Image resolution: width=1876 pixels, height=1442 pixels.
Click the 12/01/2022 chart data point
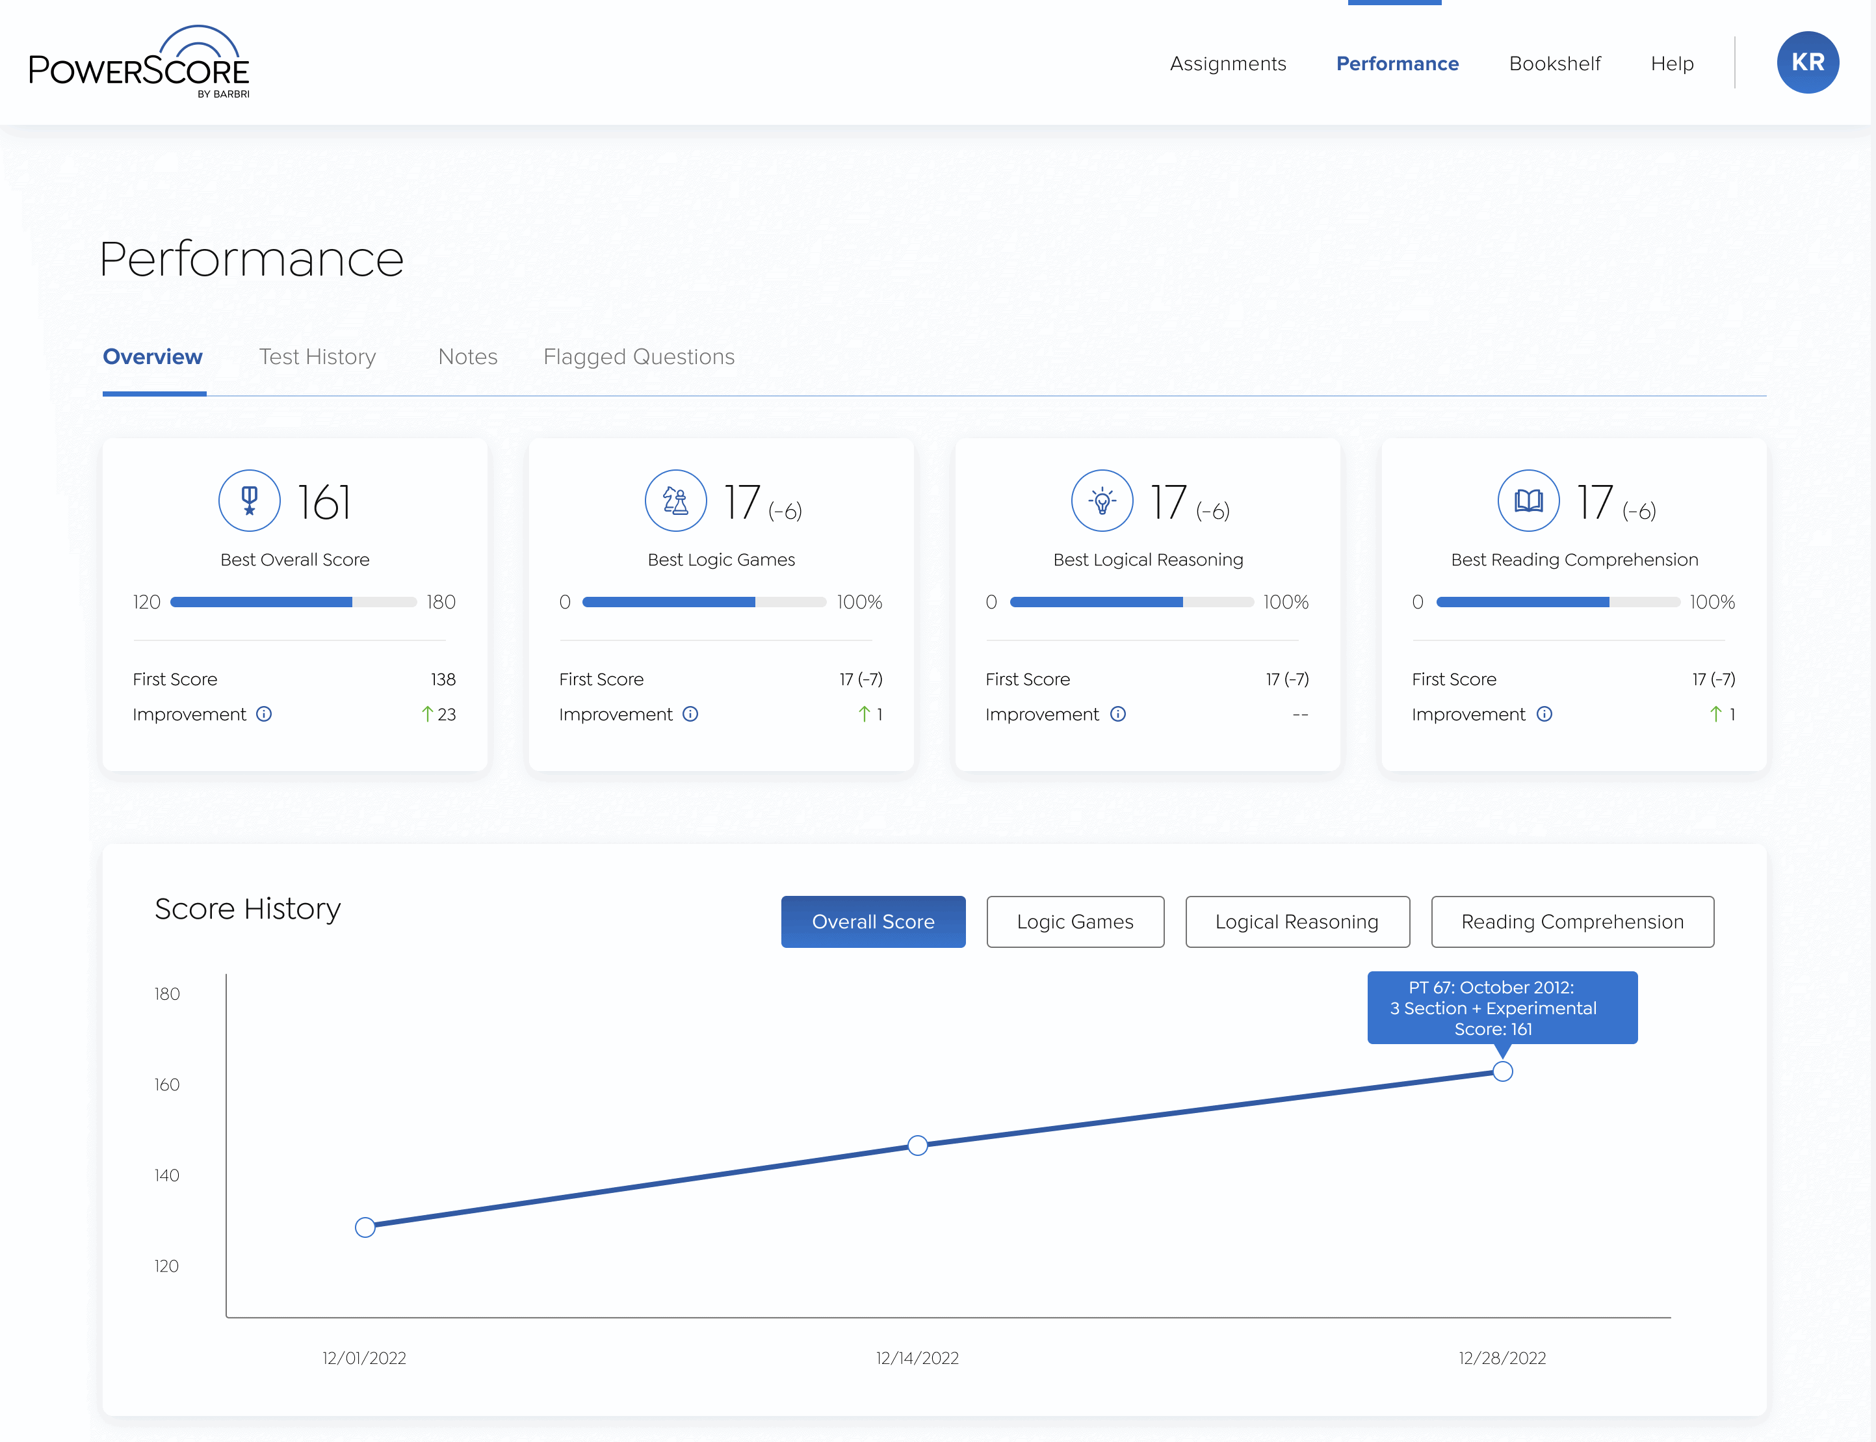[x=365, y=1227]
